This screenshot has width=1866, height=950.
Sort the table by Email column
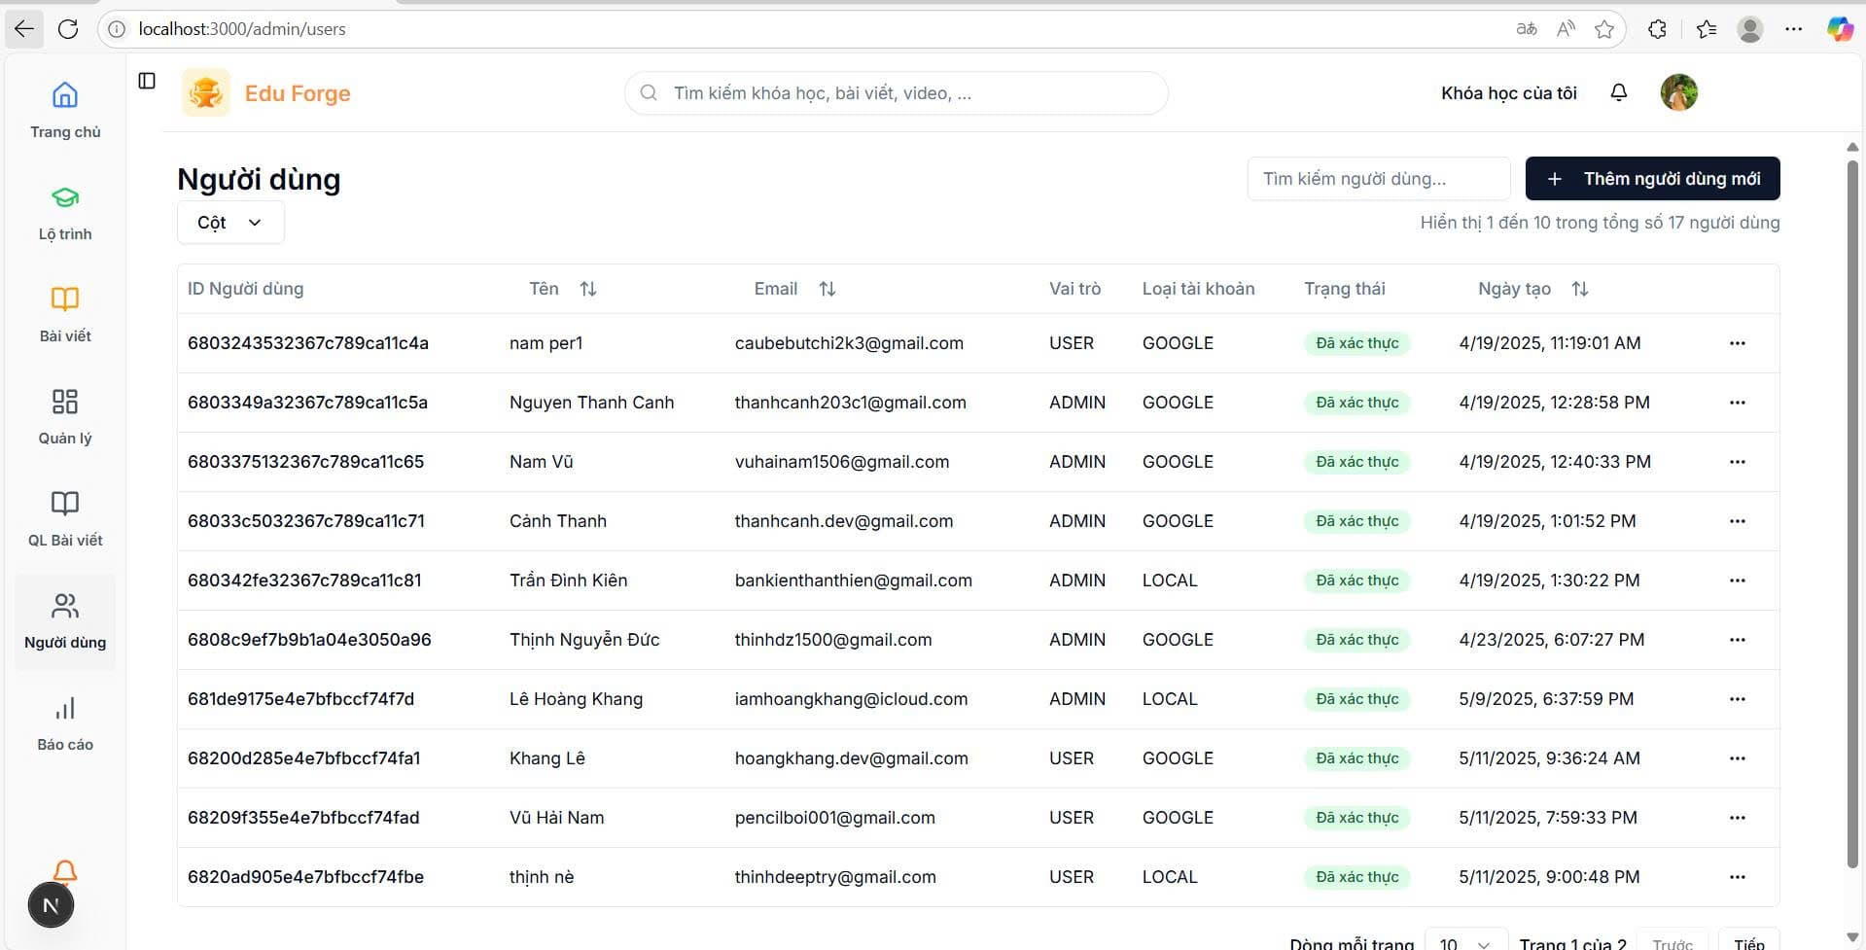pos(794,289)
